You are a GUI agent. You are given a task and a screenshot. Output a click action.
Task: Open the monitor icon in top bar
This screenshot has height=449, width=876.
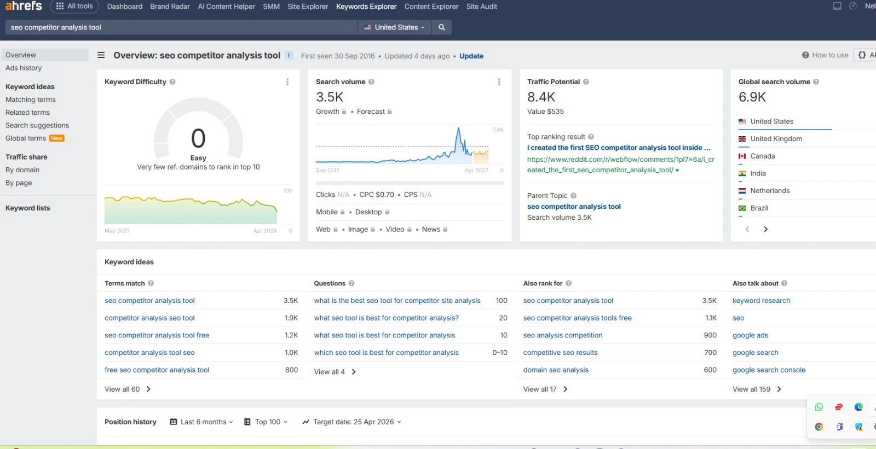(x=837, y=6)
